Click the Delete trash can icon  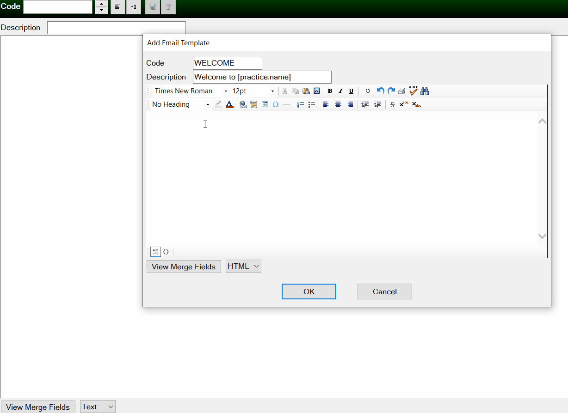tap(168, 7)
